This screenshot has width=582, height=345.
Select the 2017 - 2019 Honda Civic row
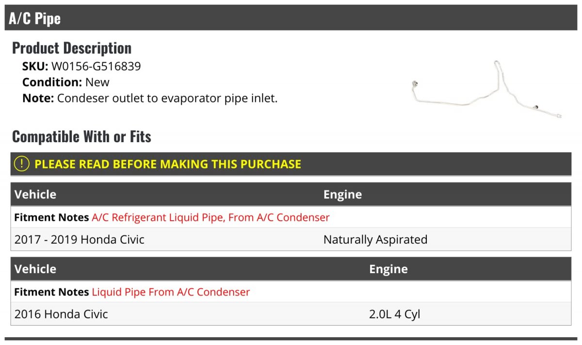(80, 240)
